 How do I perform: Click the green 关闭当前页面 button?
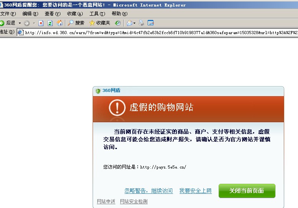point(247,191)
